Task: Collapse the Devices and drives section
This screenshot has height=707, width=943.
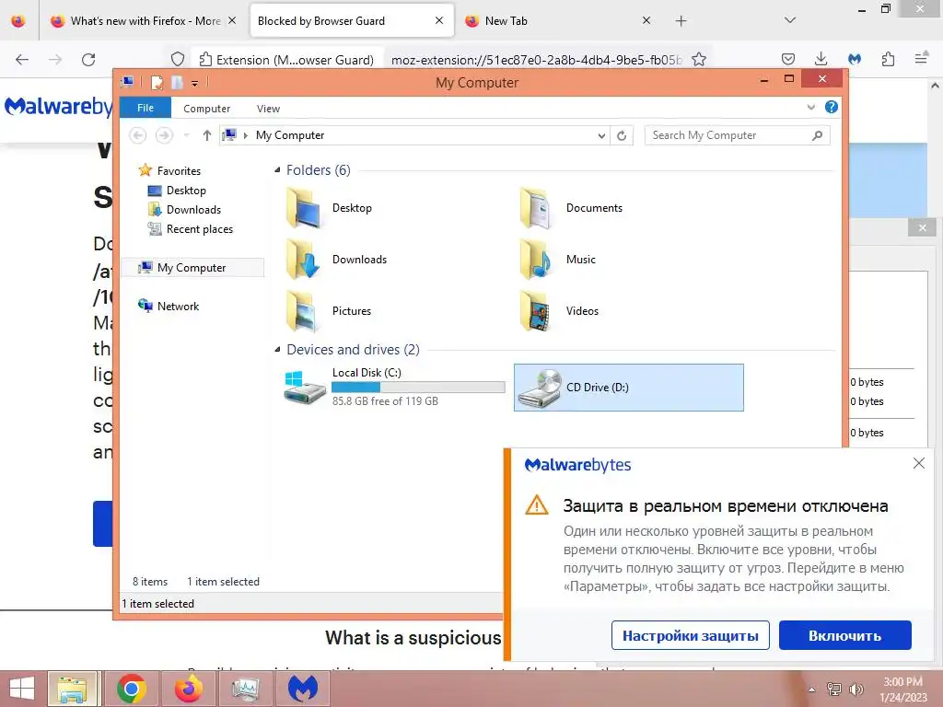Action: coord(277,349)
